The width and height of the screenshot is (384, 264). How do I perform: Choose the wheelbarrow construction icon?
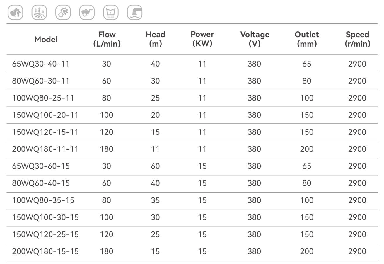[87, 13]
